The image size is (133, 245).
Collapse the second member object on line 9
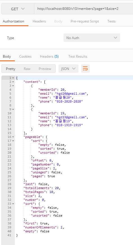point(13,109)
